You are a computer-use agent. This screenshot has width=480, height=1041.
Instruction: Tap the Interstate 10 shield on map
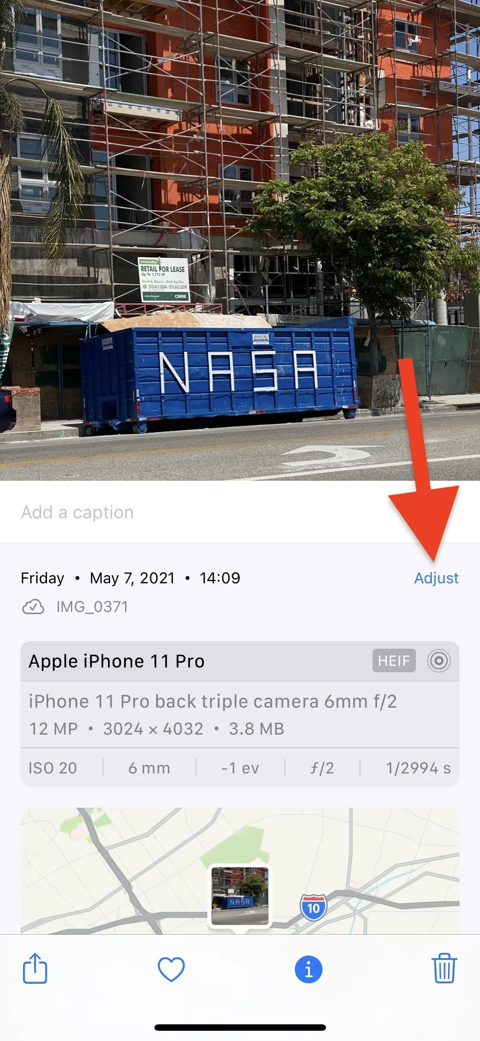click(313, 907)
